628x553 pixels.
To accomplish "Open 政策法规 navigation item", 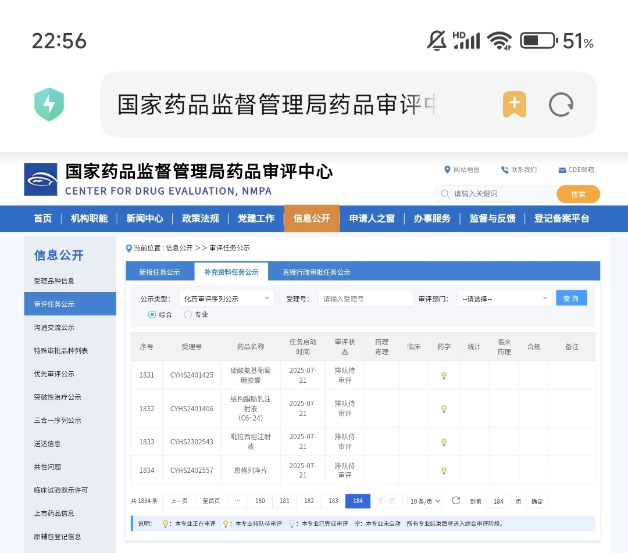I will (x=200, y=218).
